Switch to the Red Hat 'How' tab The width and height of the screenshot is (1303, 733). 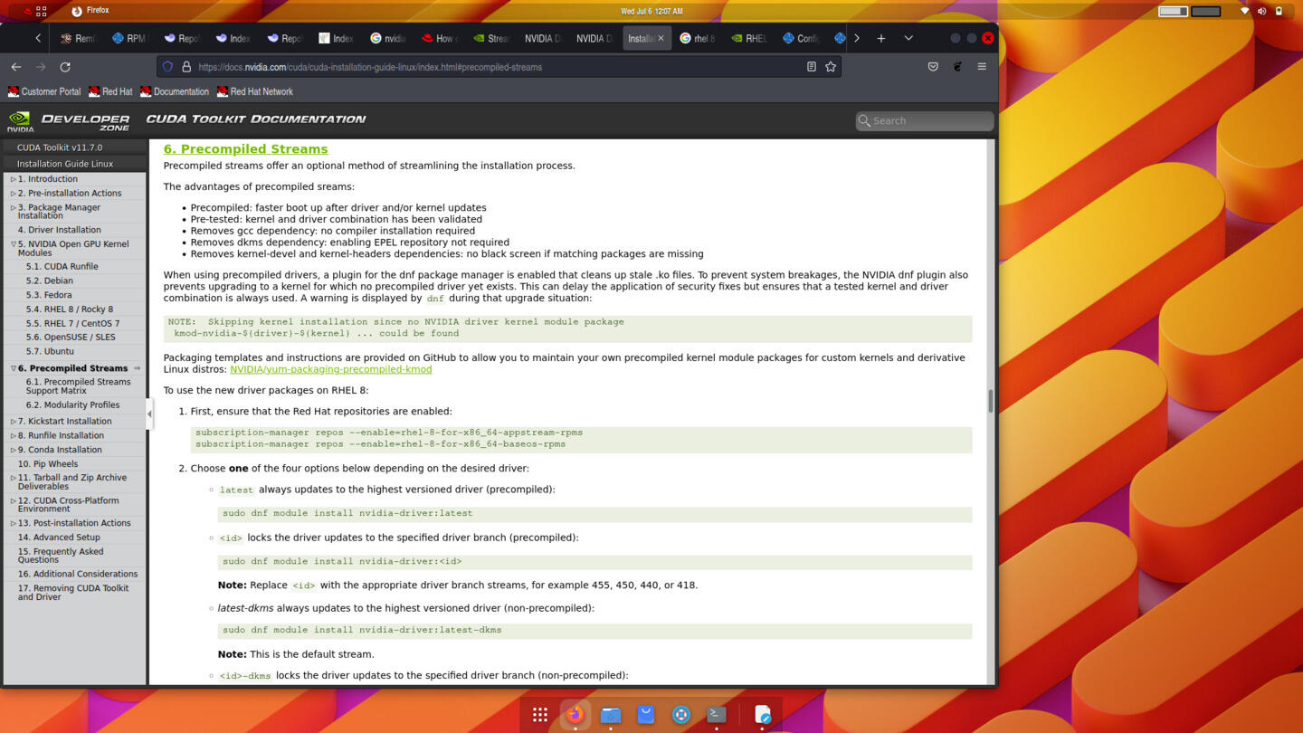pyautogui.click(x=441, y=38)
